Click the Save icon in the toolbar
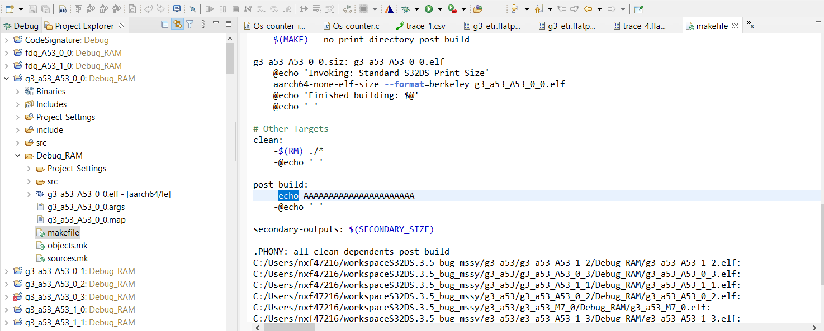Viewport: 824px width, 331px height. 32,9
